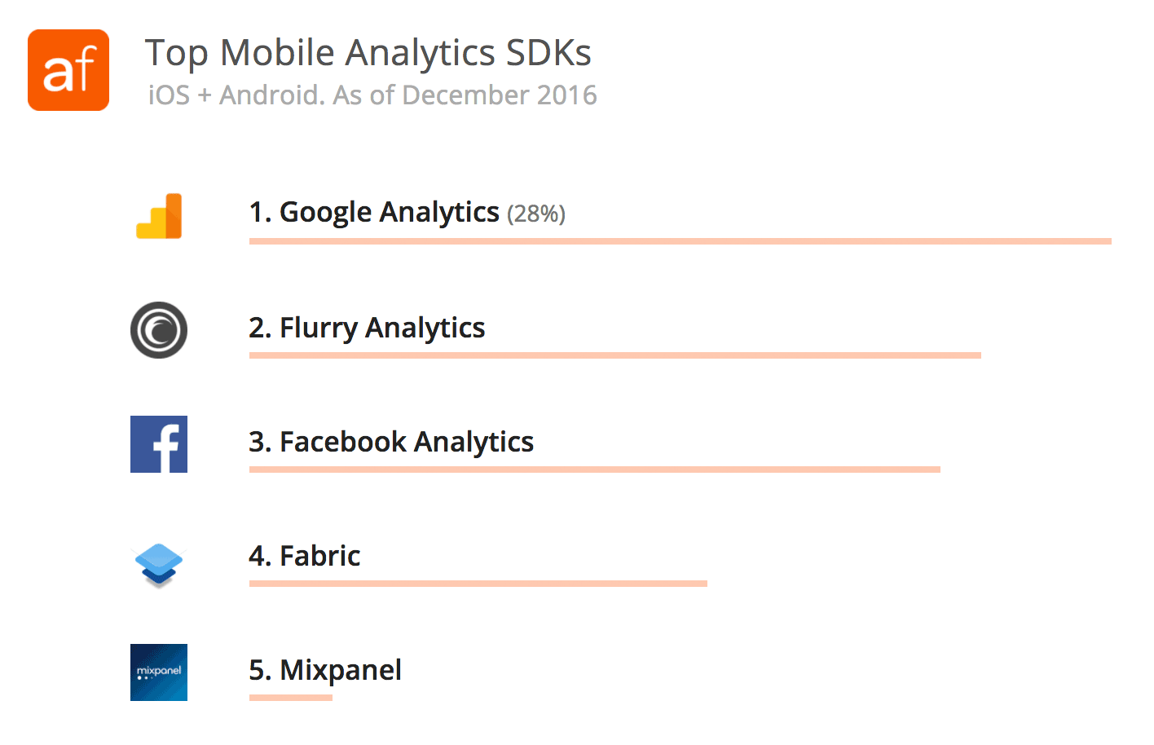This screenshot has height=745, width=1154.
Task: Click the orange 'af' logo icon
Action: [x=68, y=70]
